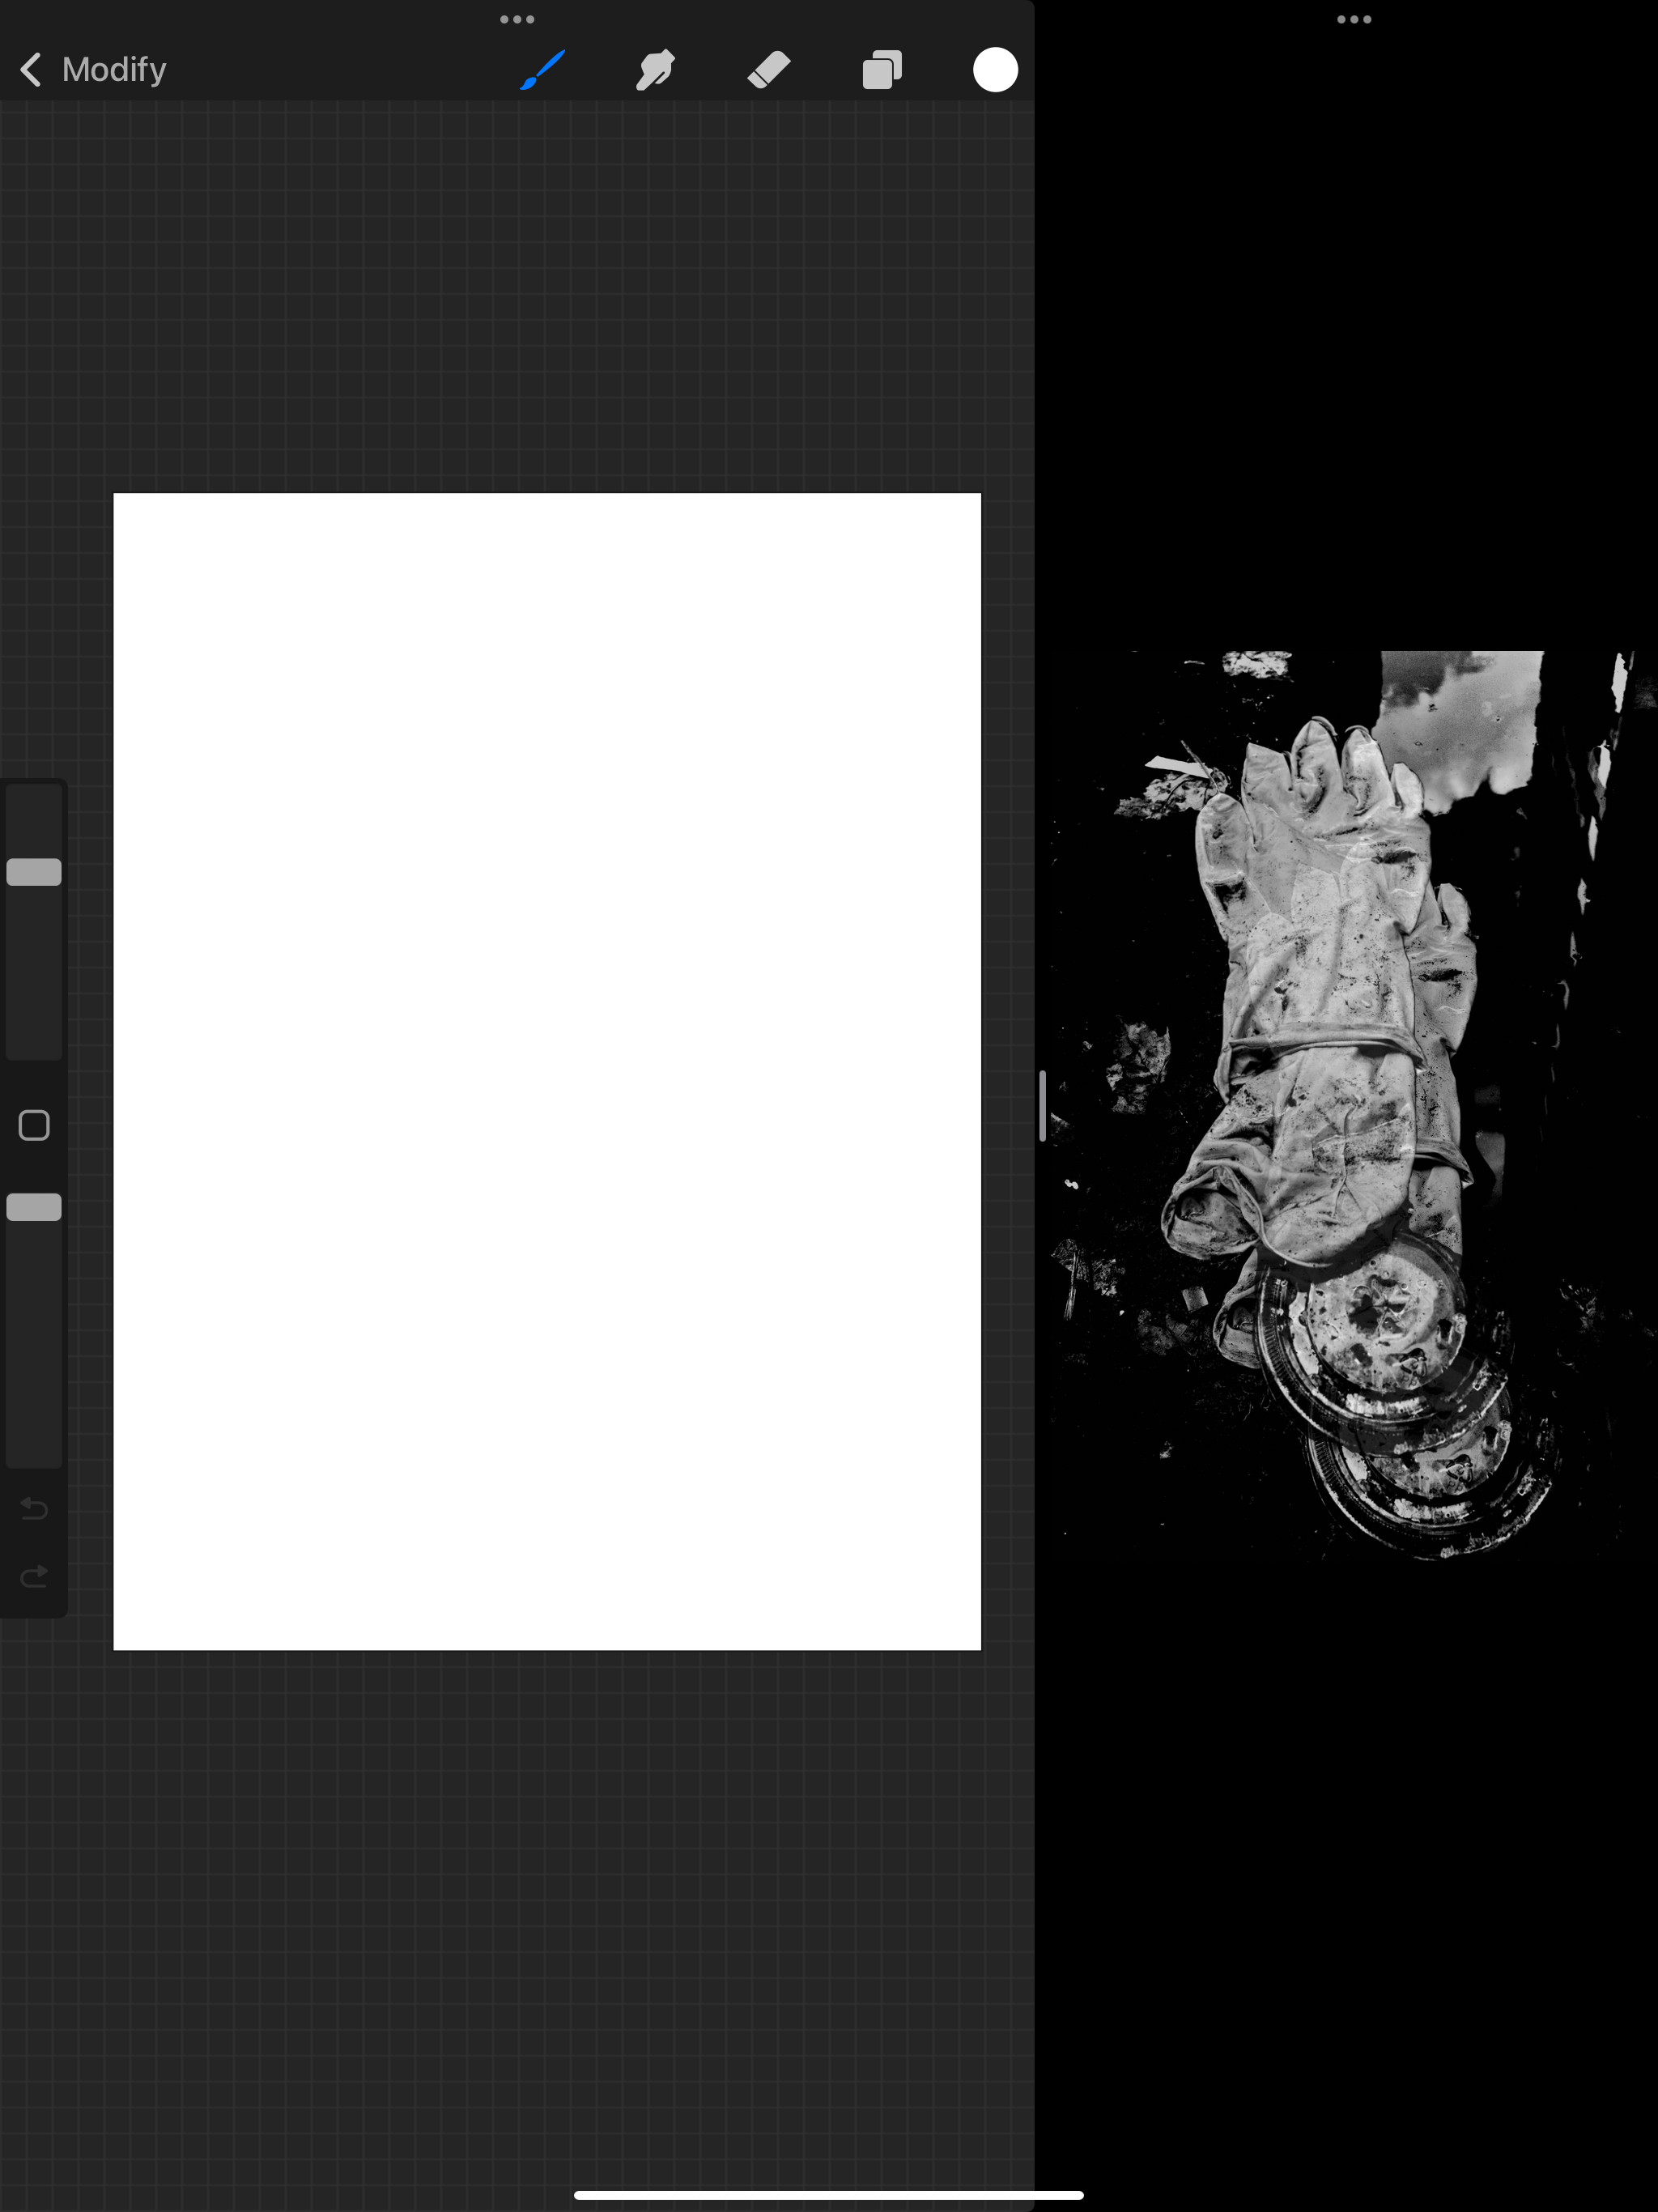This screenshot has height=2212, width=1658.
Task: Select the Eraser tool
Action: [769, 70]
